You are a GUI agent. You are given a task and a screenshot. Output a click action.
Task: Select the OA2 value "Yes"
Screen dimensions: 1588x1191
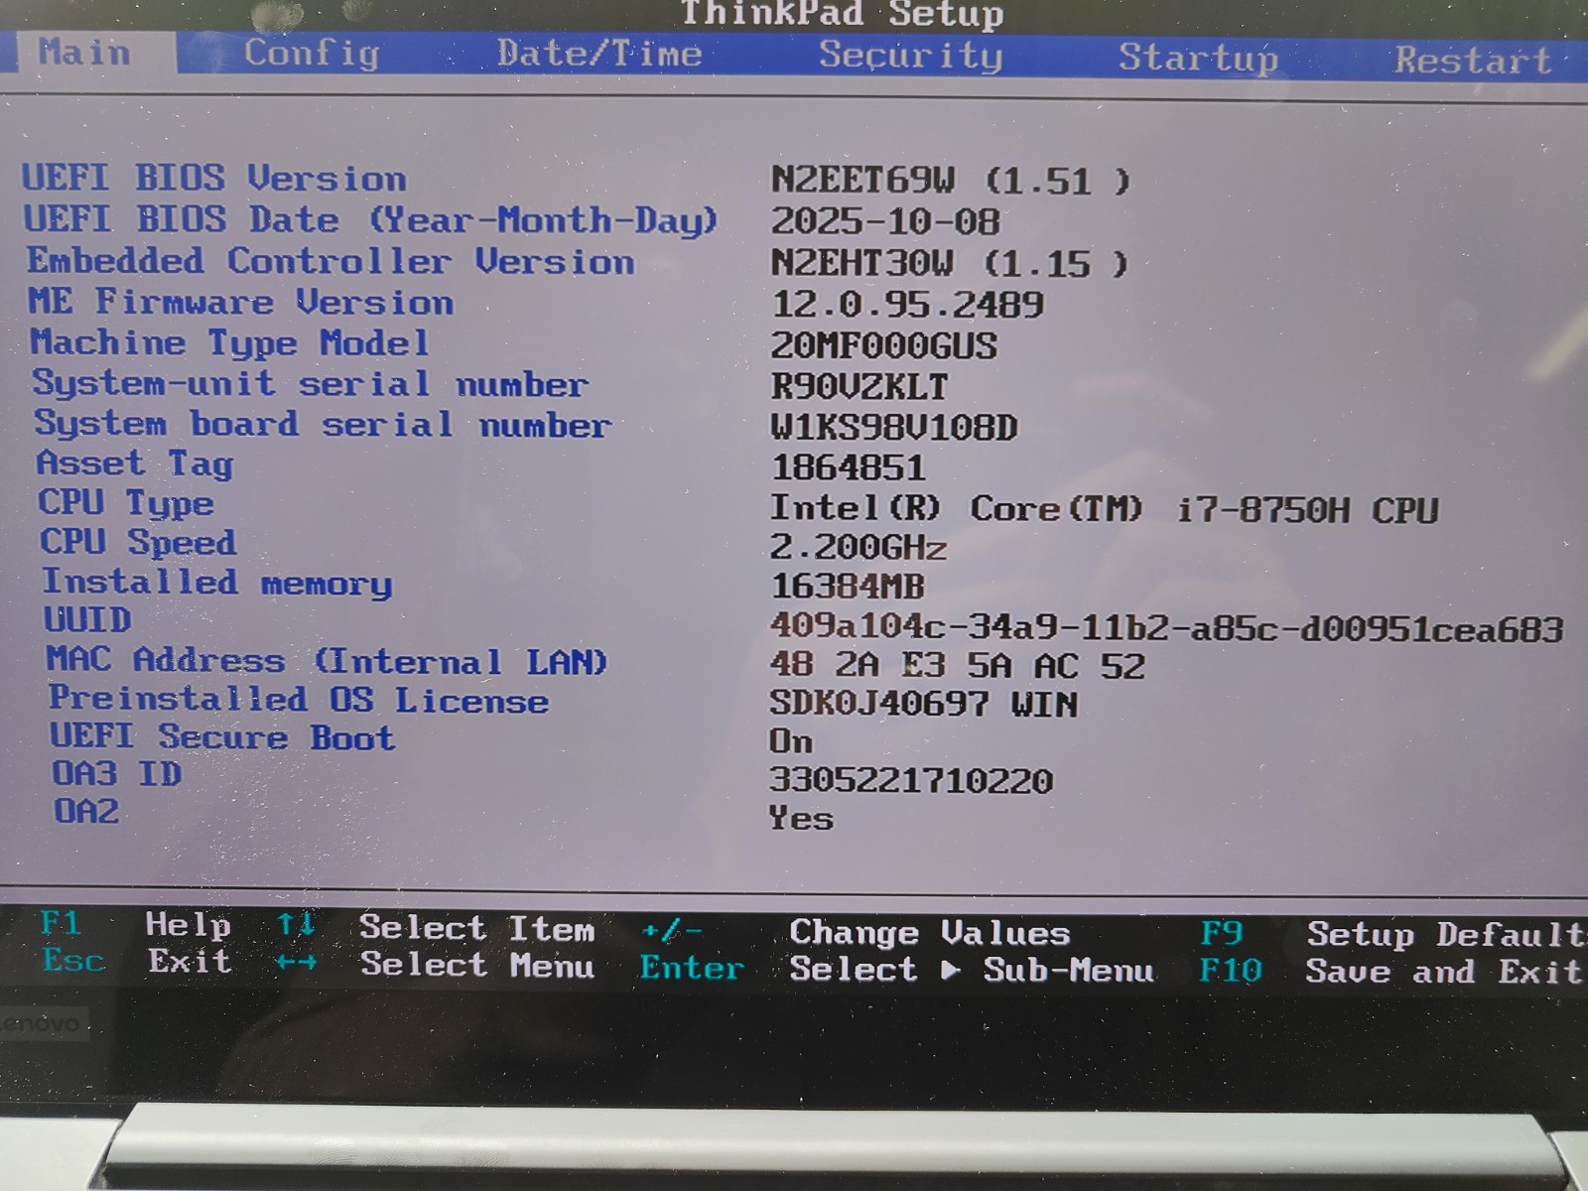click(x=801, y=818)
